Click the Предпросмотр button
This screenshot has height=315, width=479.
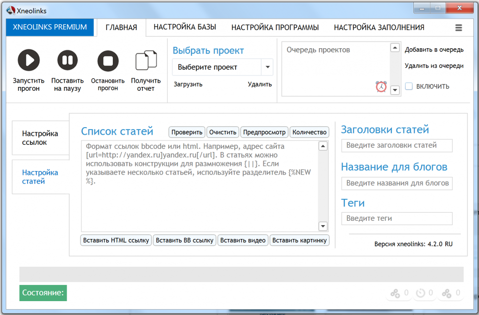(x=264, y=132)
